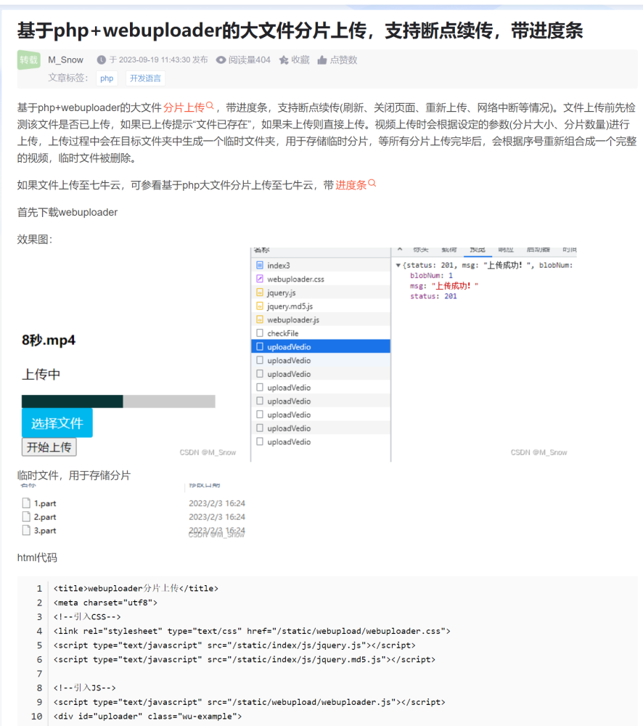Image resolution: width=643 pixels, height=726 pixels.
Task: Click code line 10 uploader div
Action: point(147,717)
